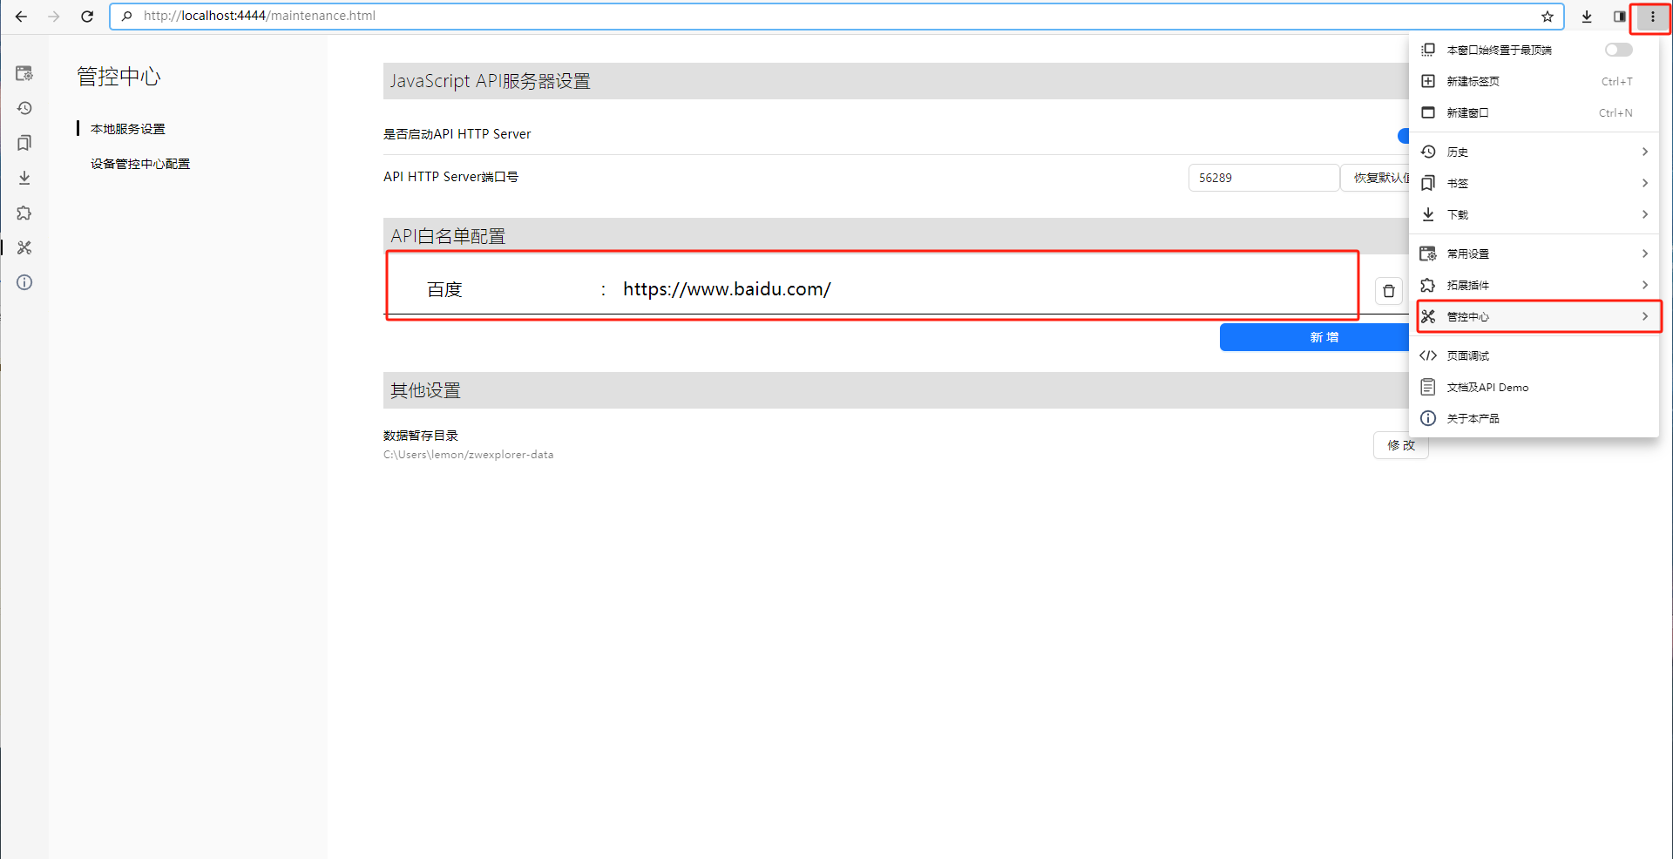The width and height of the screenshot is (1673, 859).
Task: Click the 百度 whitelist name
Action: [x=444, y=289]
